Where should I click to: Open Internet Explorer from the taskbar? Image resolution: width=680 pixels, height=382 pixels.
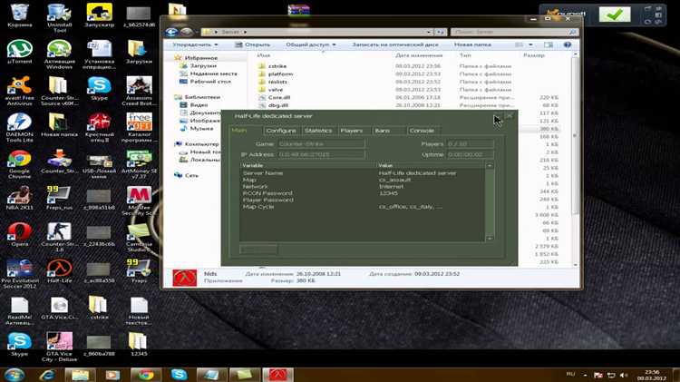click(x=47, y=374)
